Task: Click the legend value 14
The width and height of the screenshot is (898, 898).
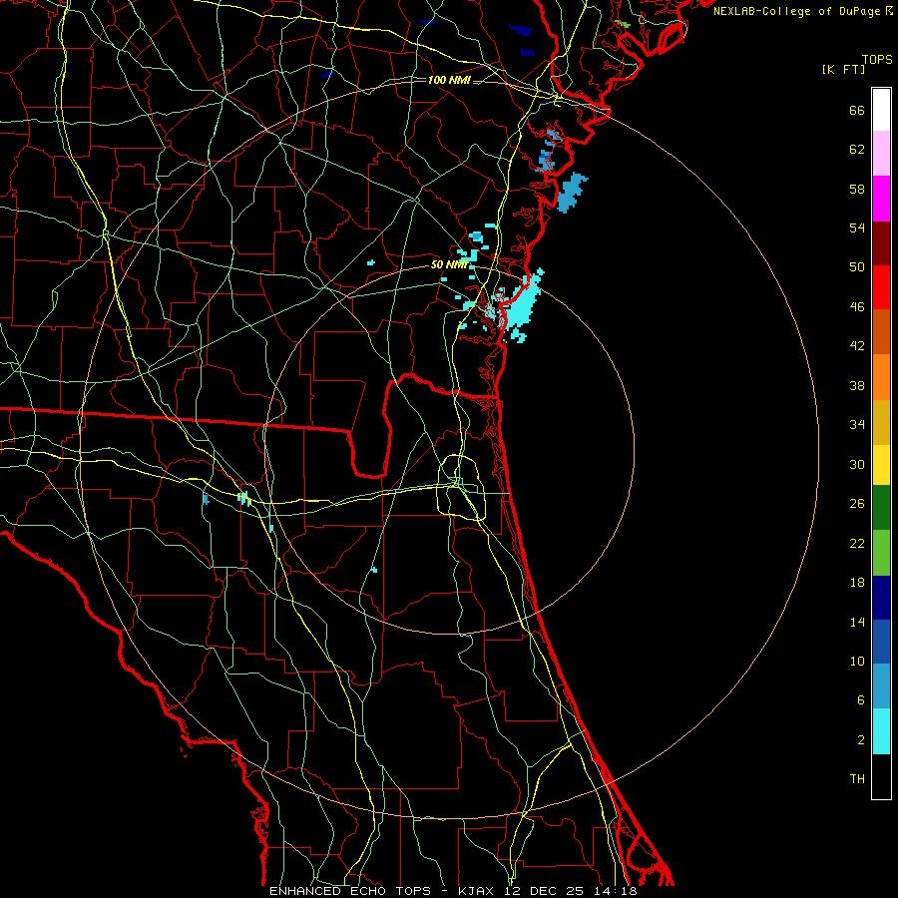Action: coord(857,622)
